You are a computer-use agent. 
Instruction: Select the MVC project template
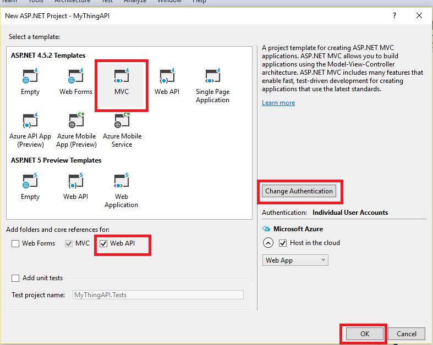[x=122, y=82]
